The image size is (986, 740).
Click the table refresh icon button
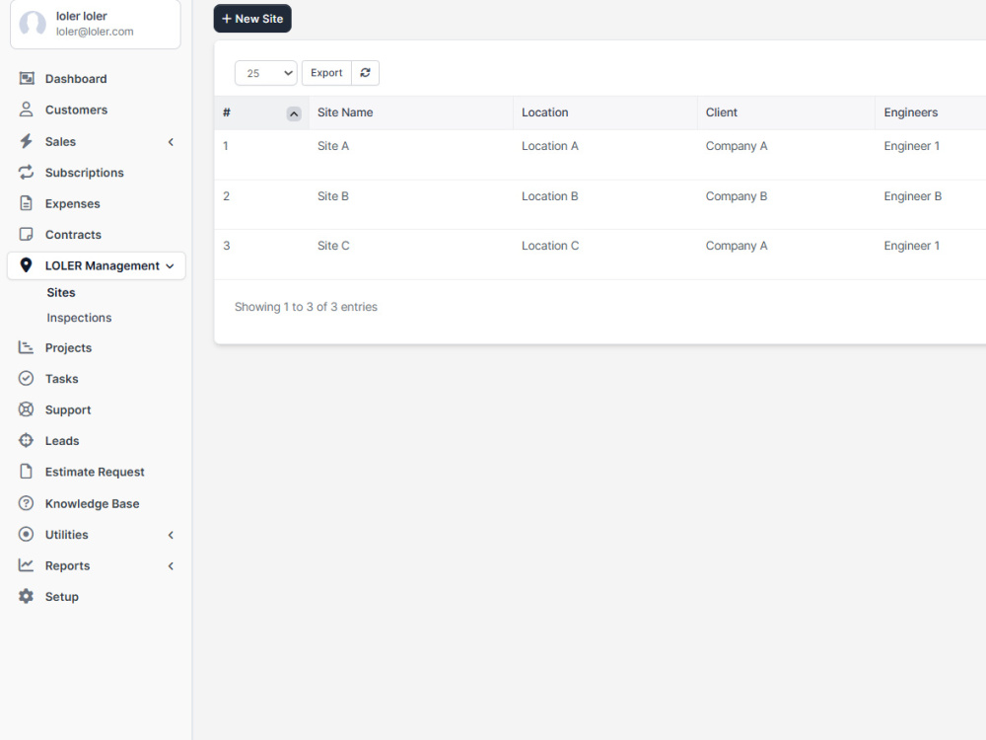[x=366, y=73]
